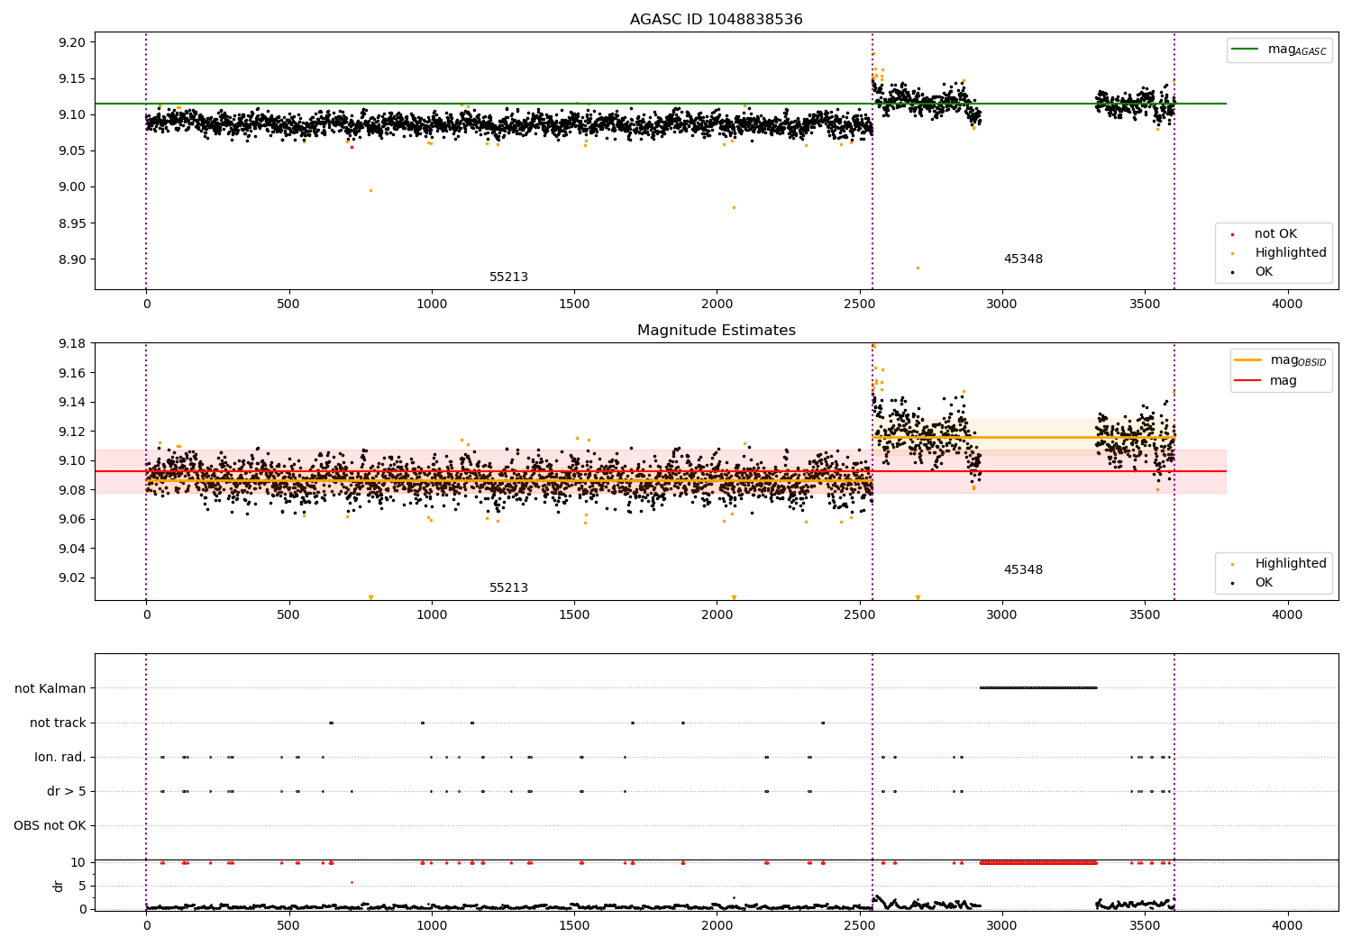Click the 'dr > 5' y-axis label
The image size is (1352, 946).
pos(67,791)
